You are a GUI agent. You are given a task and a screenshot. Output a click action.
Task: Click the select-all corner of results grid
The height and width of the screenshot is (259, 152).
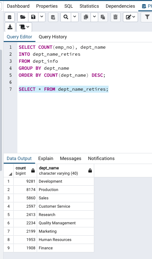(x=9, y=171)
